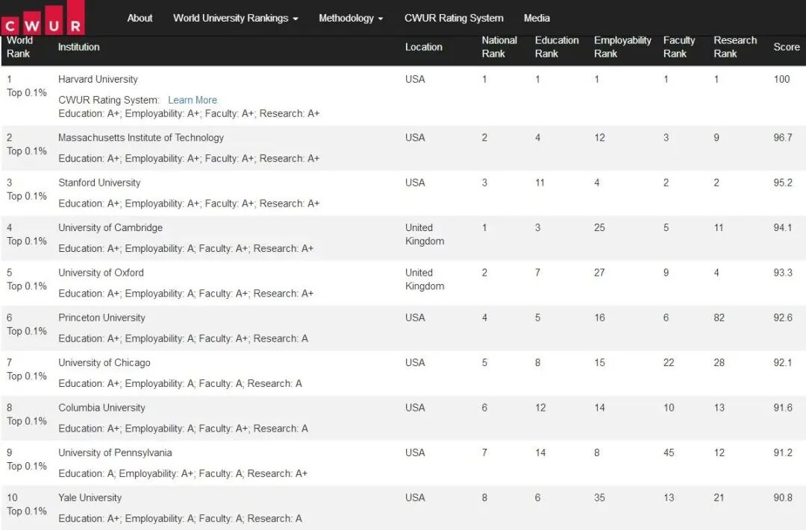Click the CWUR Rating System label text

pyautogui.click(x=109, y=100)
